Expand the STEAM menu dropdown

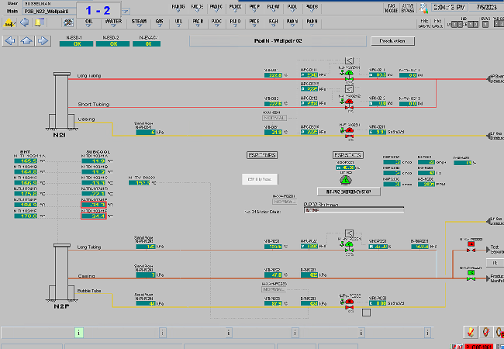pyautogui.click(x=141, y=22)
